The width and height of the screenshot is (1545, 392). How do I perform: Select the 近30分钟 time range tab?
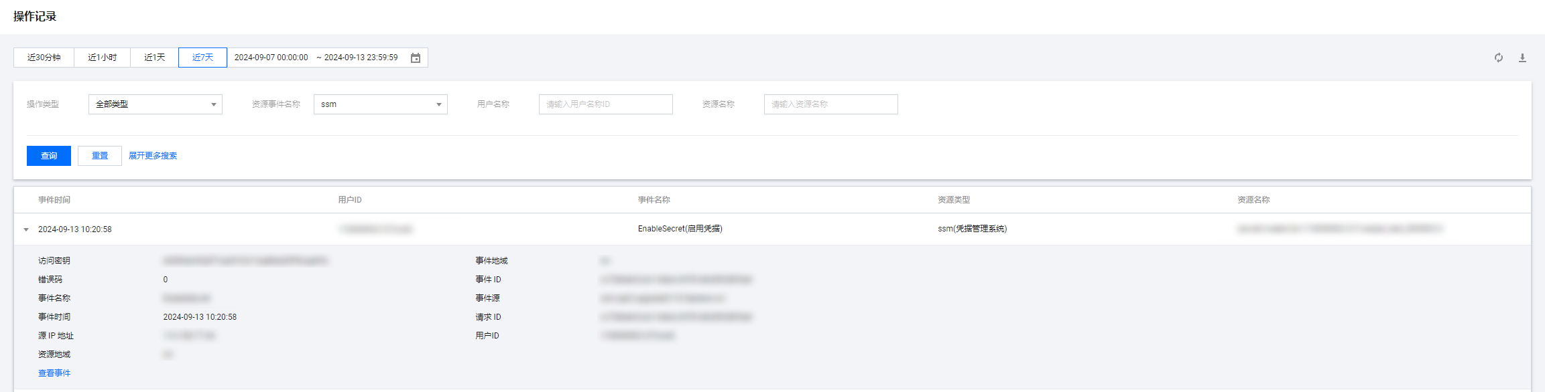(44, 58)
